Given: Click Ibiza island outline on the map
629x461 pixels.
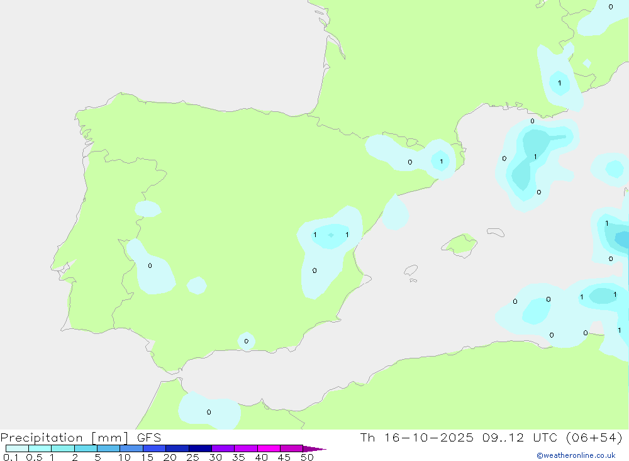Looking at the screenshot, I should [411, 270].
